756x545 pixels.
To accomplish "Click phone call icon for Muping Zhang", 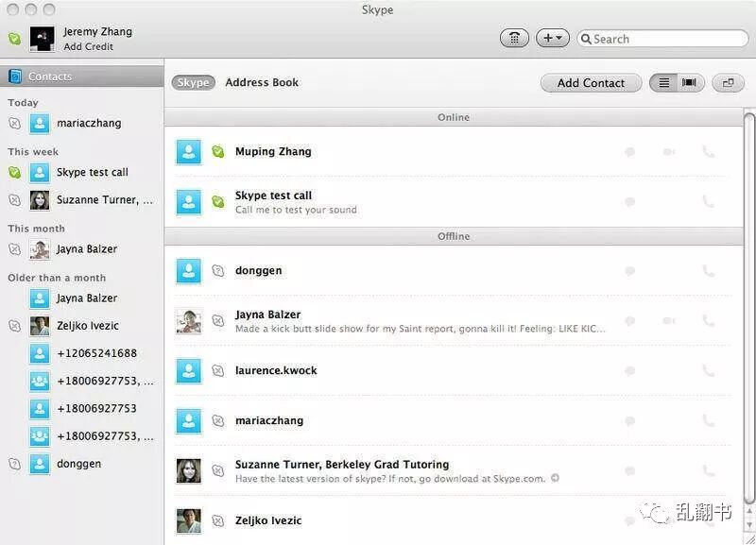I will point(708,152).
